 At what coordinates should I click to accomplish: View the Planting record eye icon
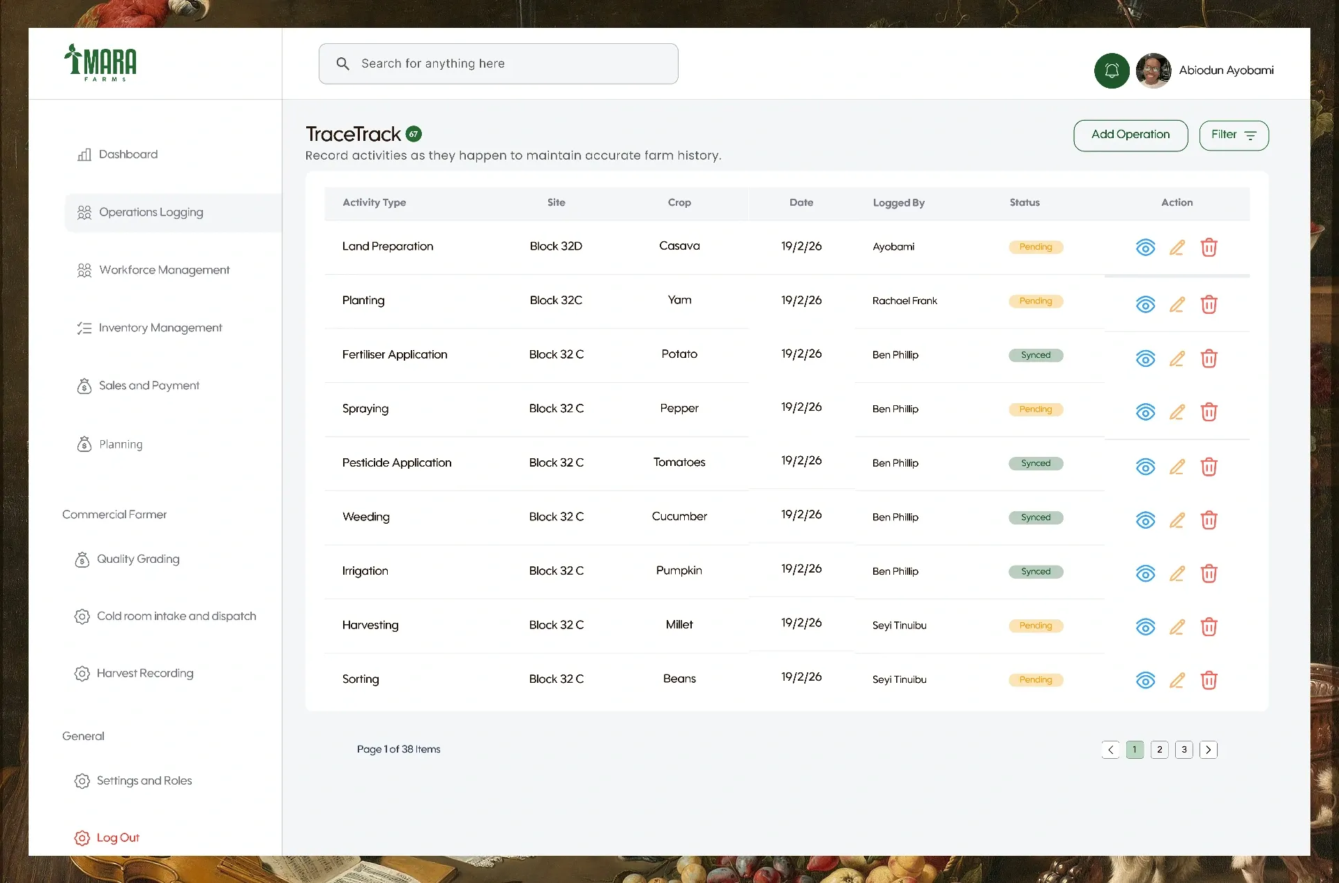[x=1145, y=305]
